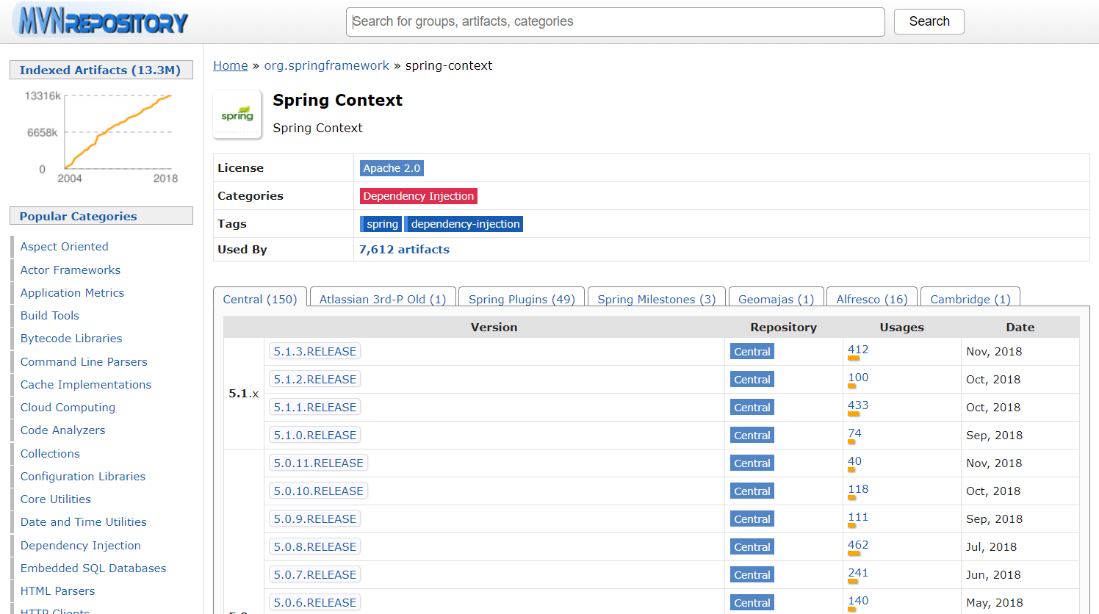1099x614 pixels.
Task: Click the dependency-injection tag
Action: point(464,224)
